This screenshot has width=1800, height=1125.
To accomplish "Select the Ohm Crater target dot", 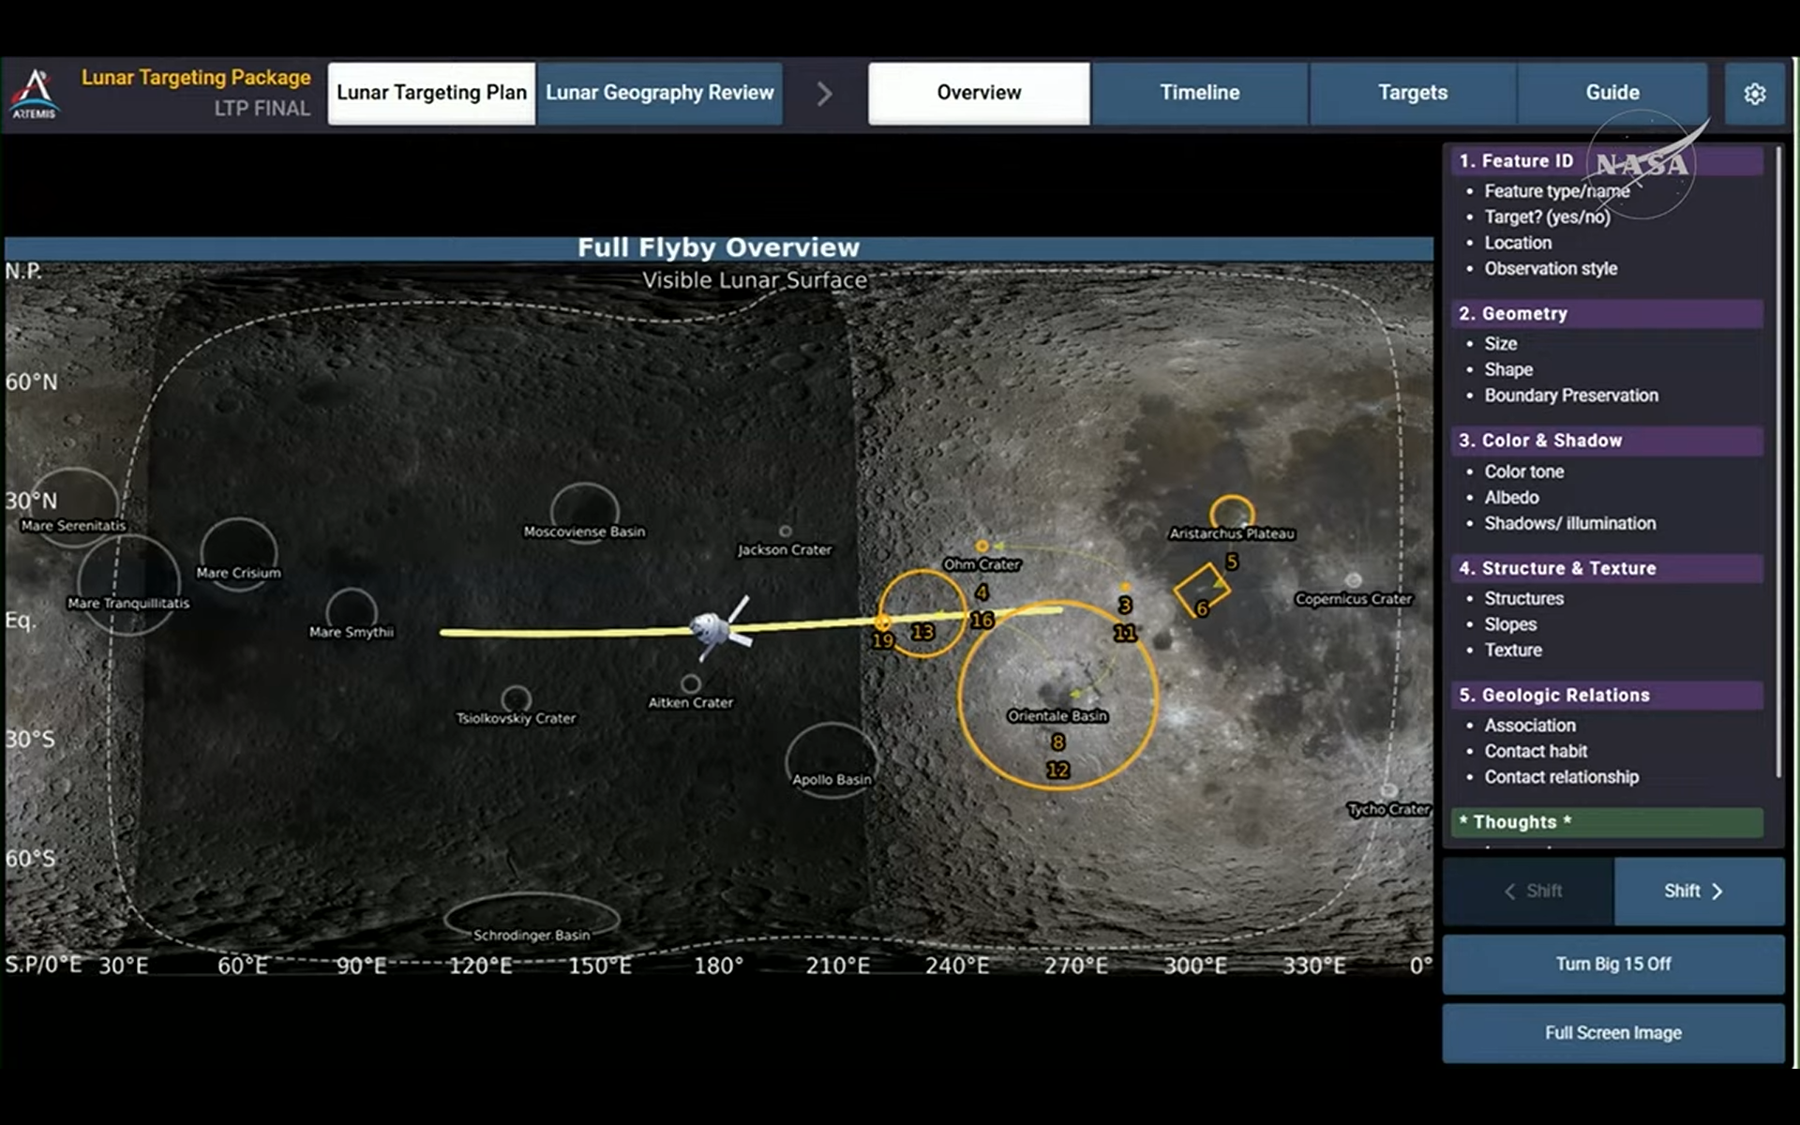I will (x=982, y=546).
